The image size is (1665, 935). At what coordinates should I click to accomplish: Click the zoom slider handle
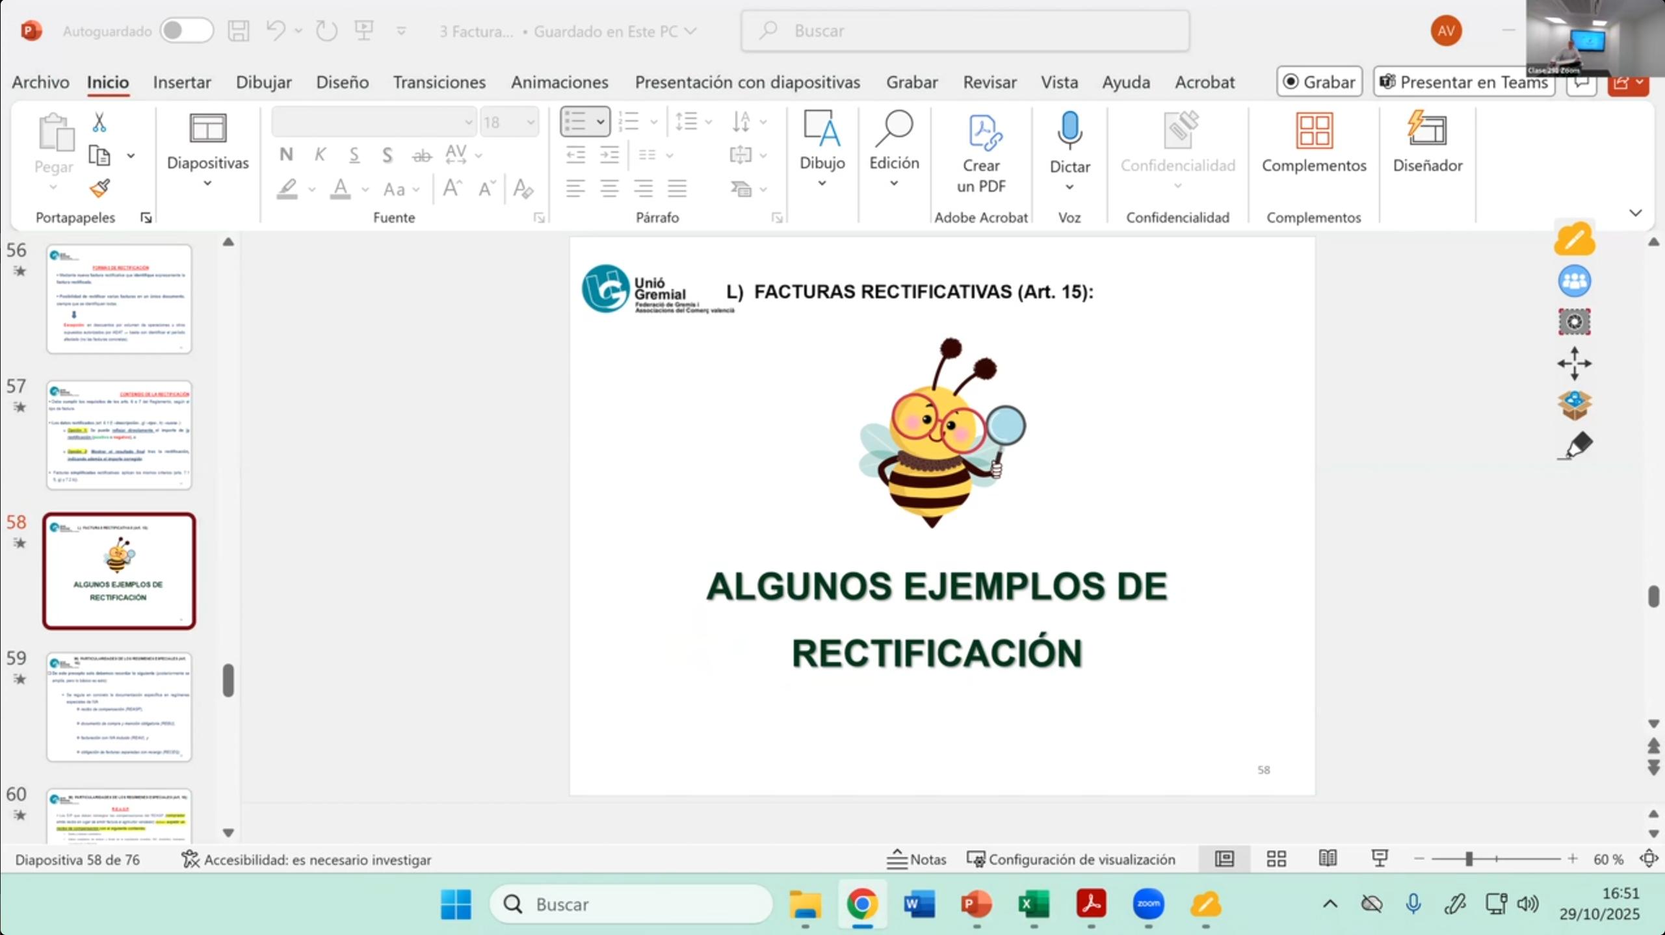tap(1469, 859)
